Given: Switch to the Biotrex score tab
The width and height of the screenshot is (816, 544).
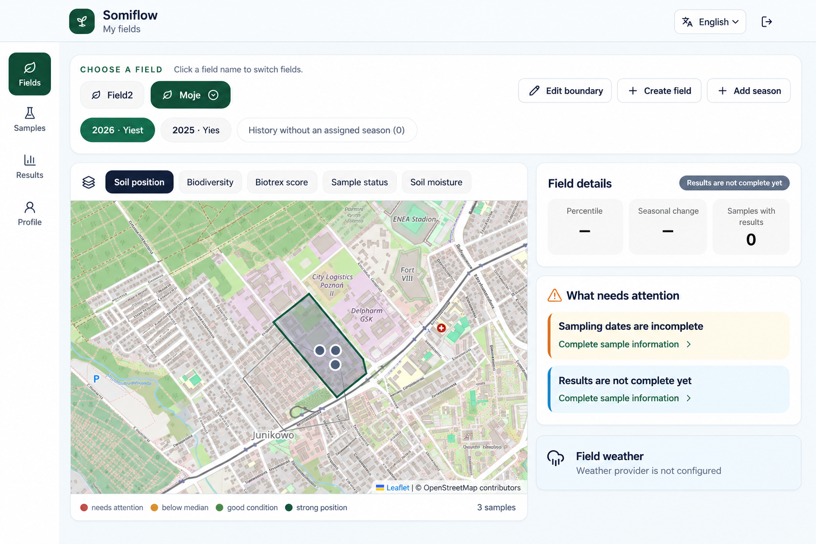Looking at the screenshot, I should pos(282,182).
